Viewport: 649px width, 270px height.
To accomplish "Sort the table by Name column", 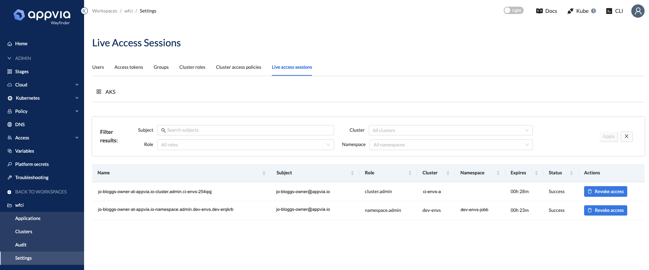I will pyautogui.click(x=264, y=173).
